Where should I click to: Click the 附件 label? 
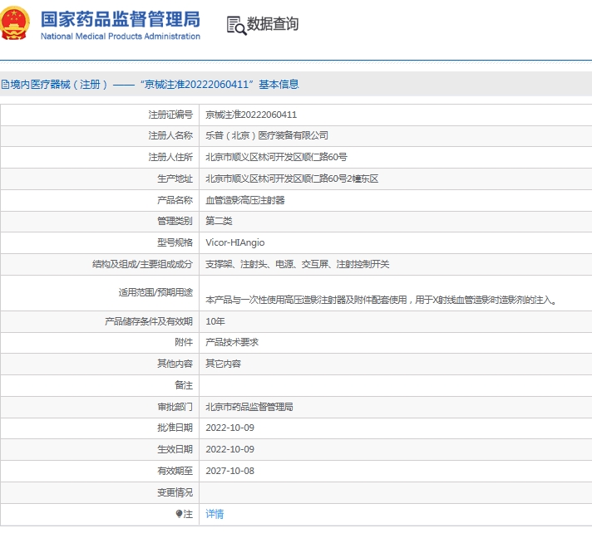[x=184, y=342]
